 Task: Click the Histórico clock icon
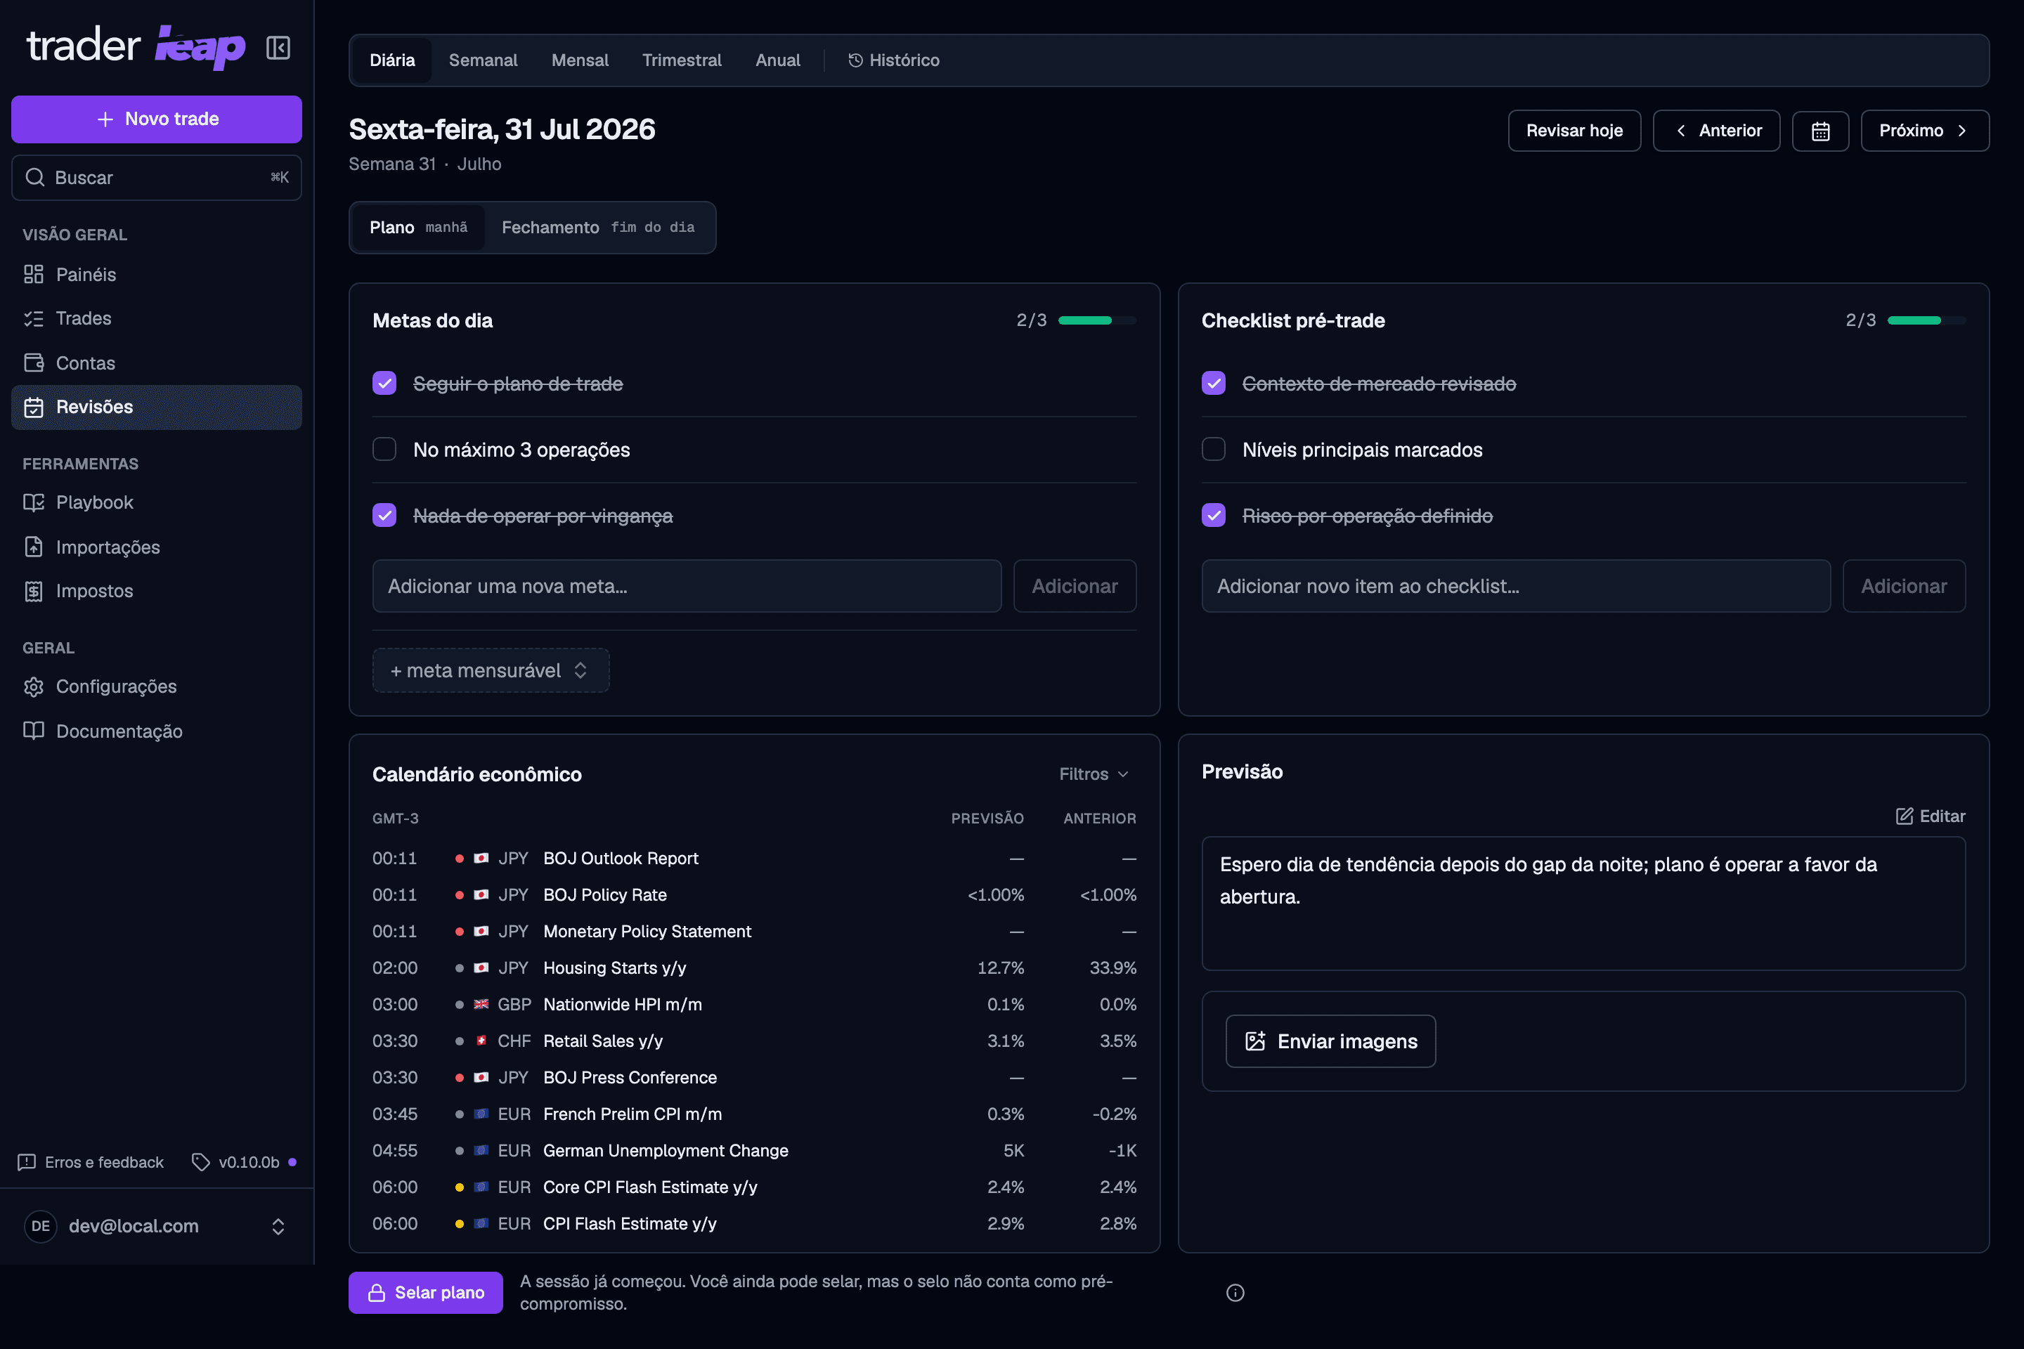coord(855,60)
